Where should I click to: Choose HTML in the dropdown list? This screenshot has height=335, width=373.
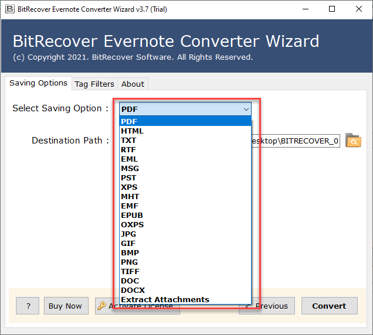185,131
